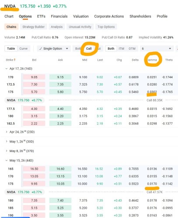Open the strike count dropdown showing 6
The width and height of the screenshot is (178, 218).
point(157,48)
